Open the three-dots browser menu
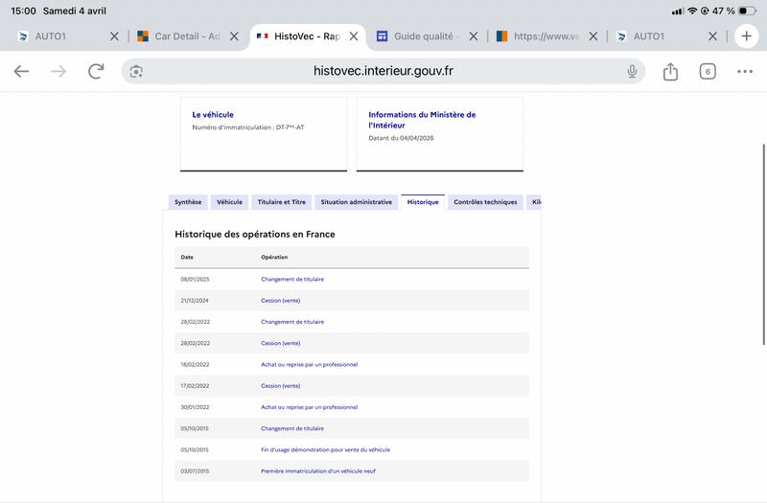 click(x=745, y=72)
